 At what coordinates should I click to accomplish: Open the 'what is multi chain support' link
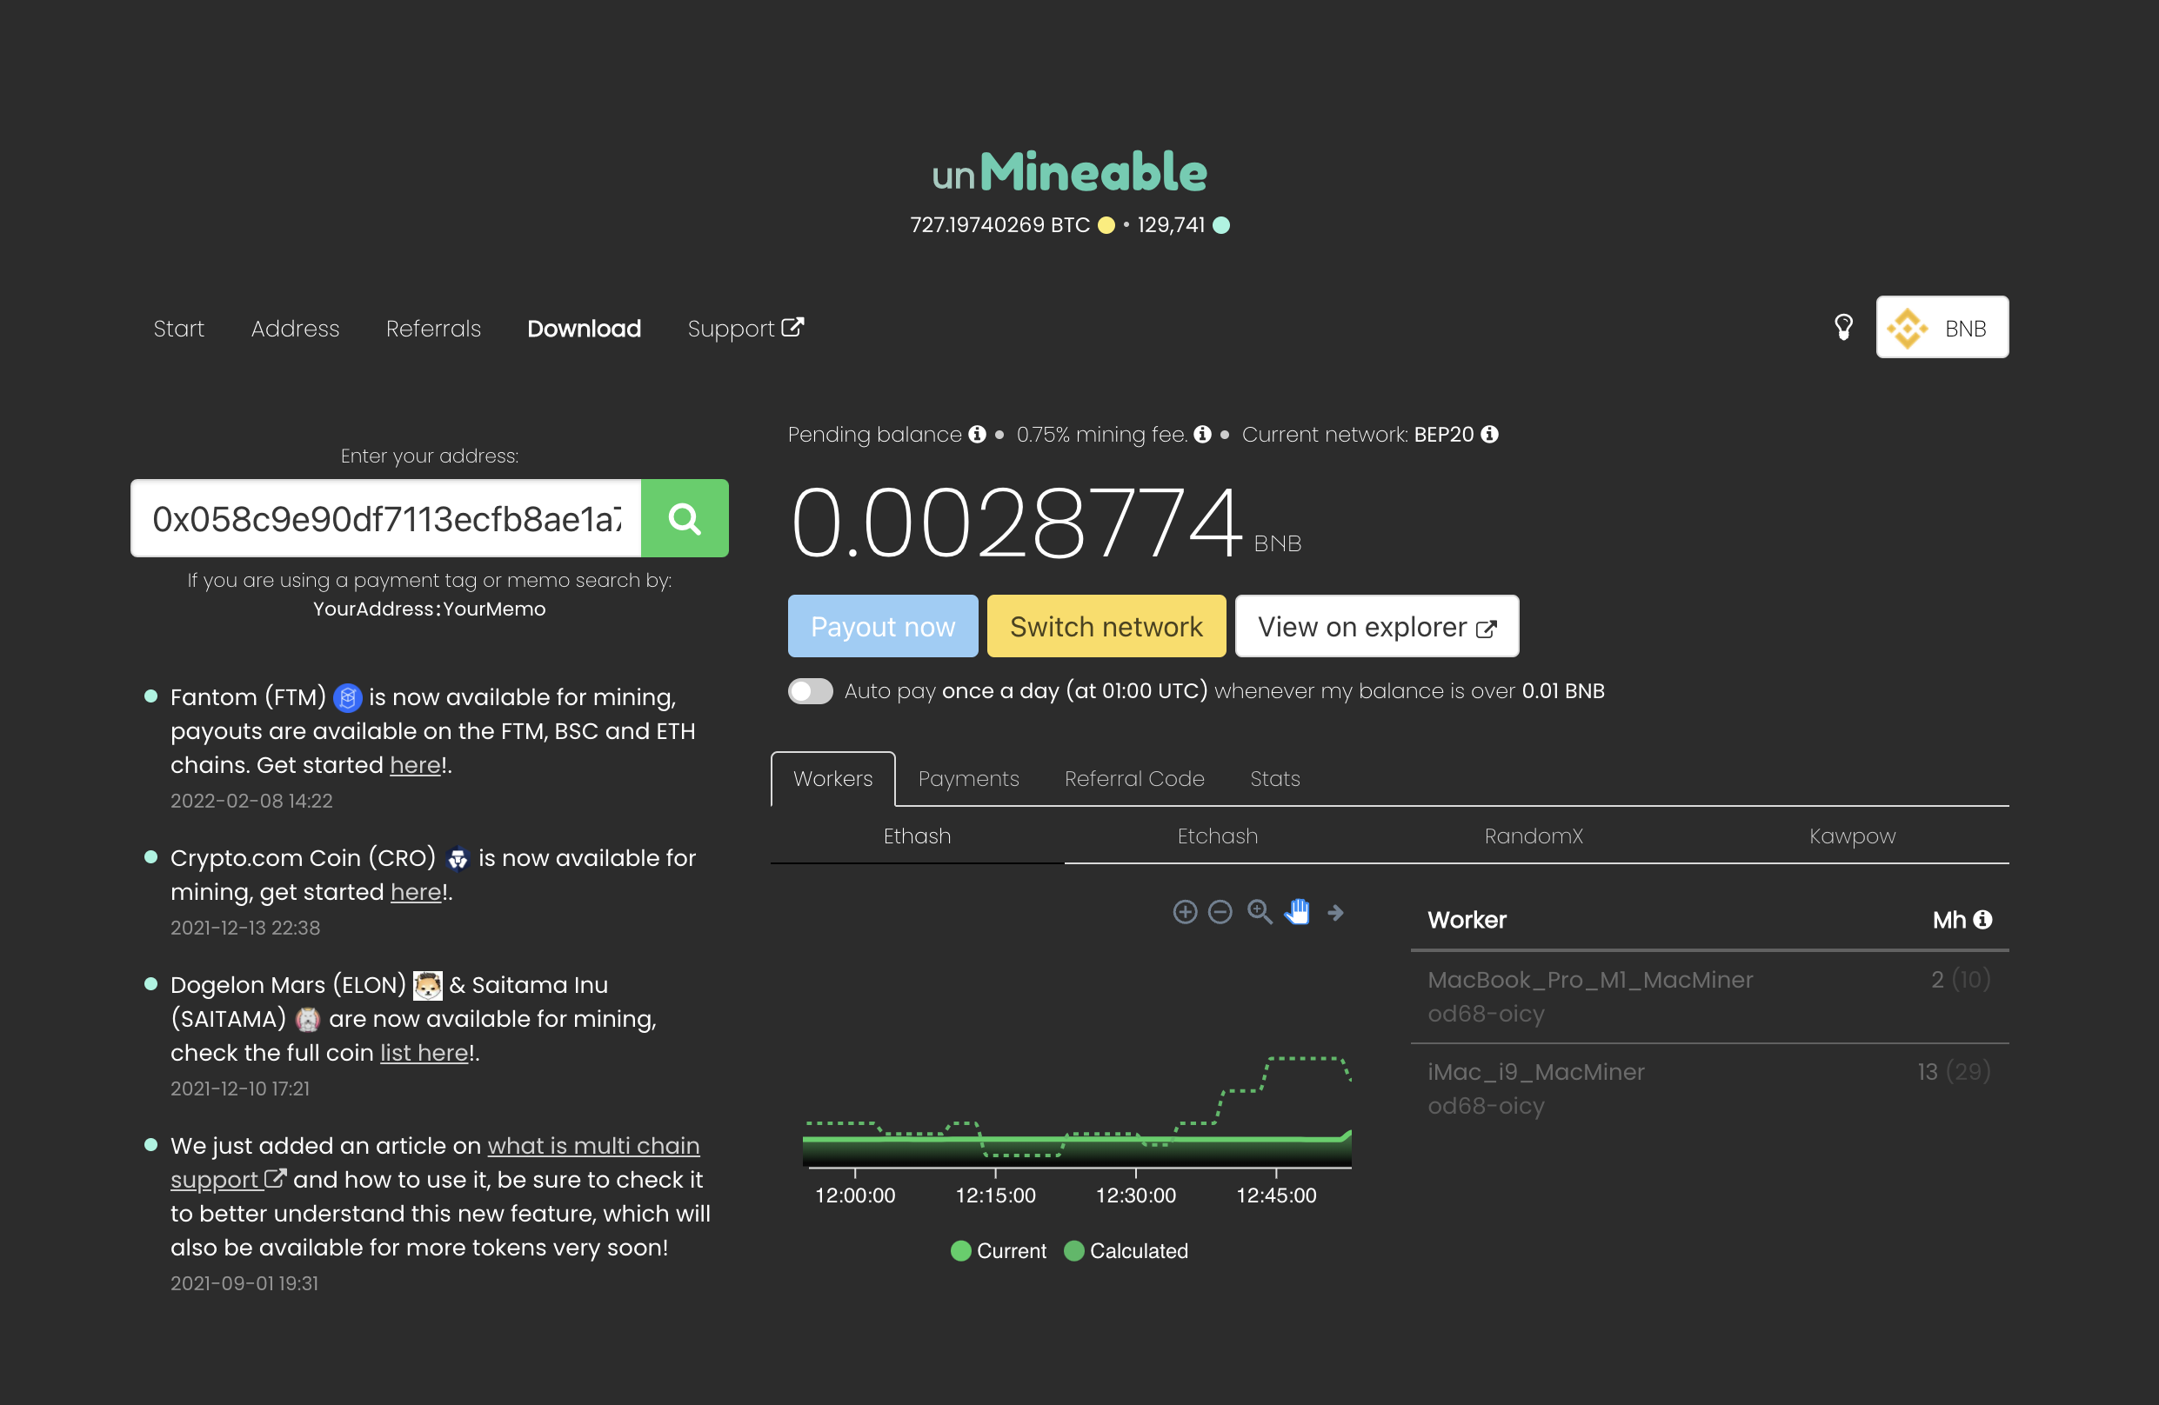point(436,1163)
